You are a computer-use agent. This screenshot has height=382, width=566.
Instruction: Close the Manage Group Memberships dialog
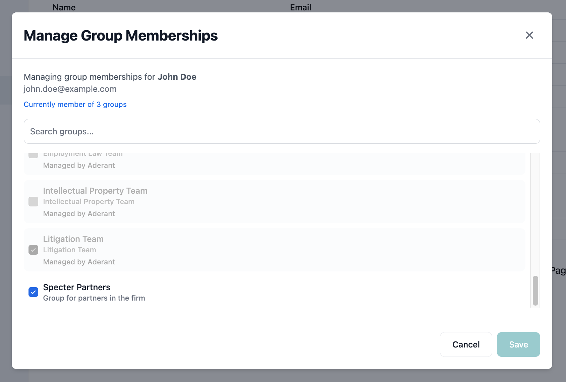[529, 35]
